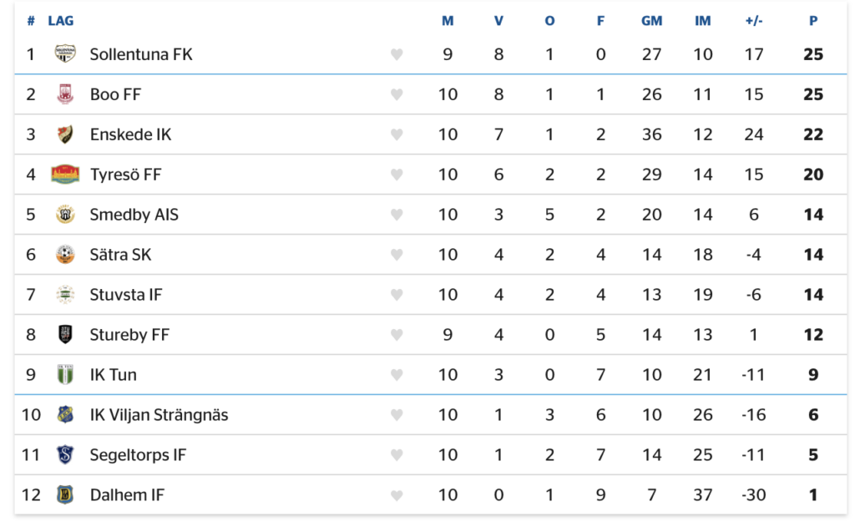The width and height of the screenshot is (855, 522).
Task: Sort by the +/- goal difference header
Action: tap(754, 21)
